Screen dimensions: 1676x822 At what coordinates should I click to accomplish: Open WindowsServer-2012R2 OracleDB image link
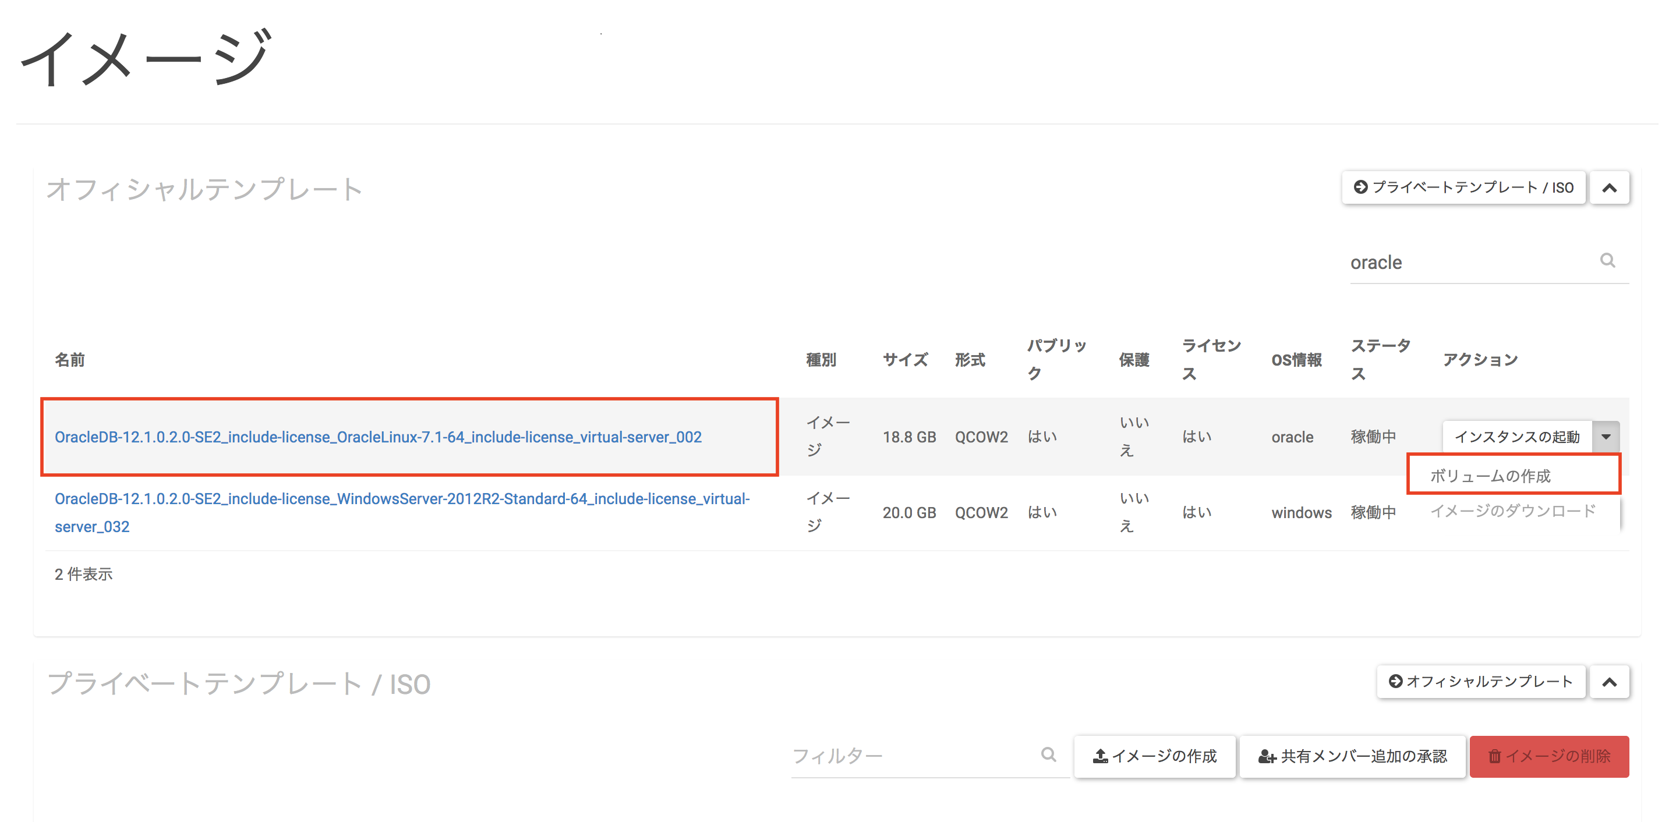click(401, 499)
